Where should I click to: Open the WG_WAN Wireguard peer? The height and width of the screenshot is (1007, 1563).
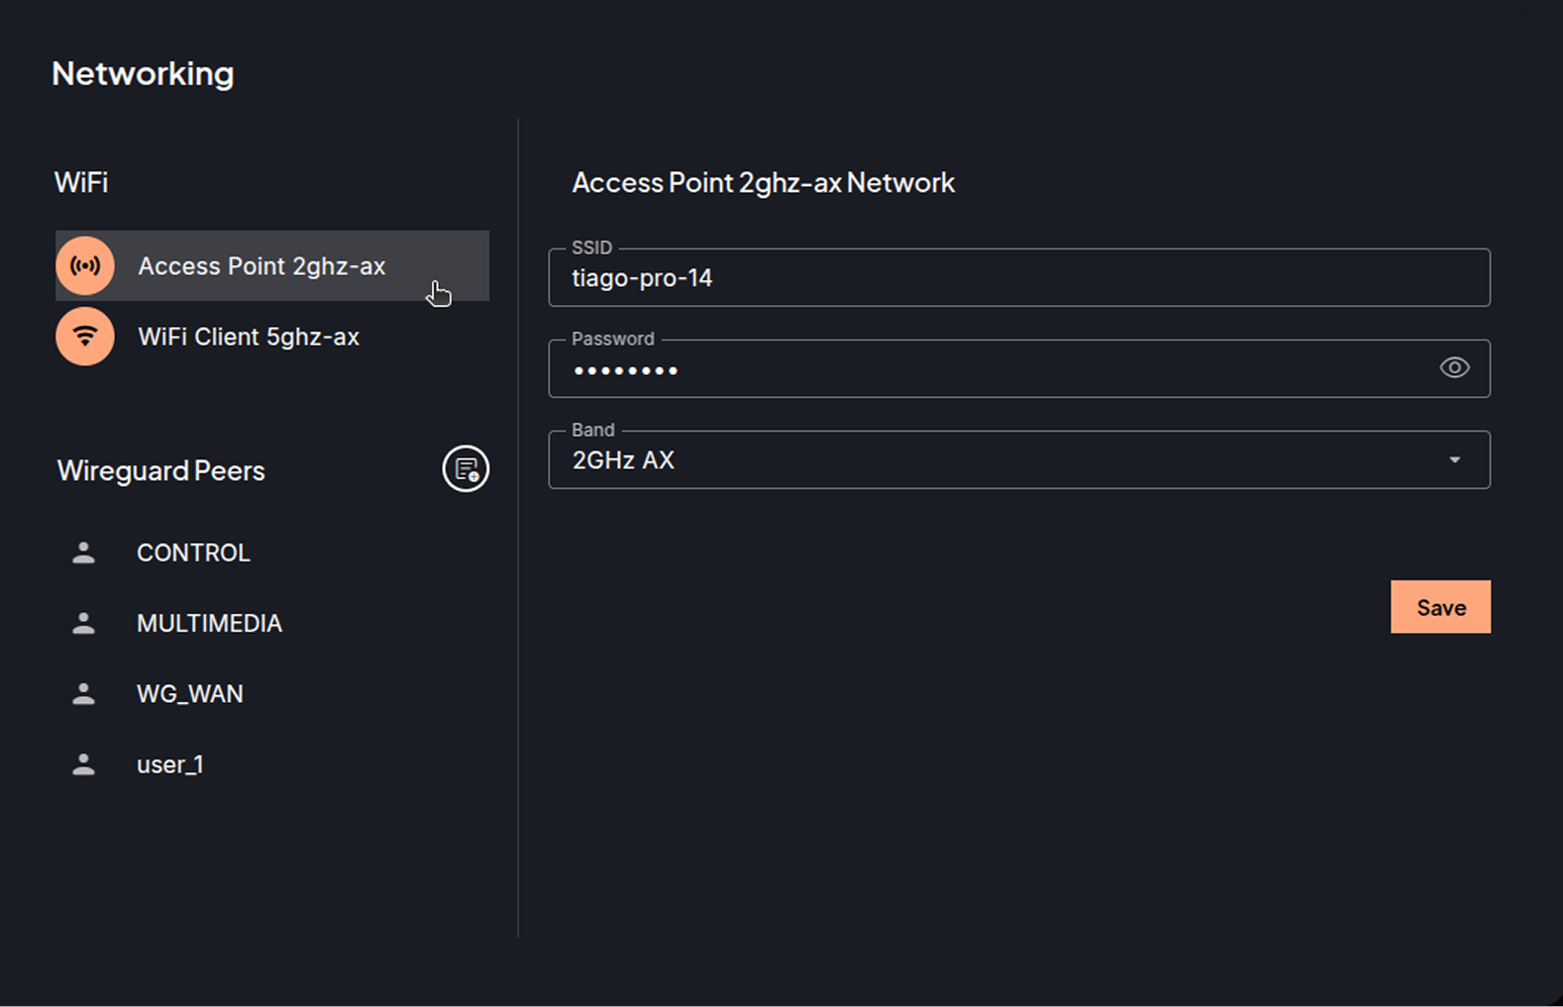[189, 694]
